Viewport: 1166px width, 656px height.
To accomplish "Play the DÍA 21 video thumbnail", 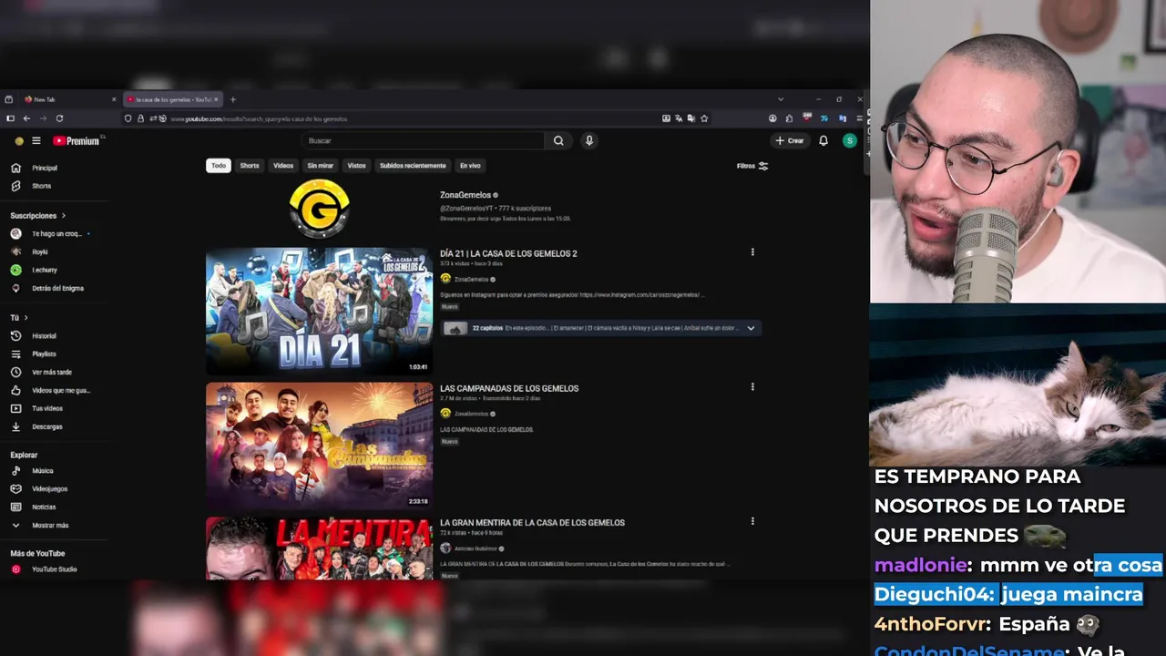I will pyautogui.click(x=319, y=311).
